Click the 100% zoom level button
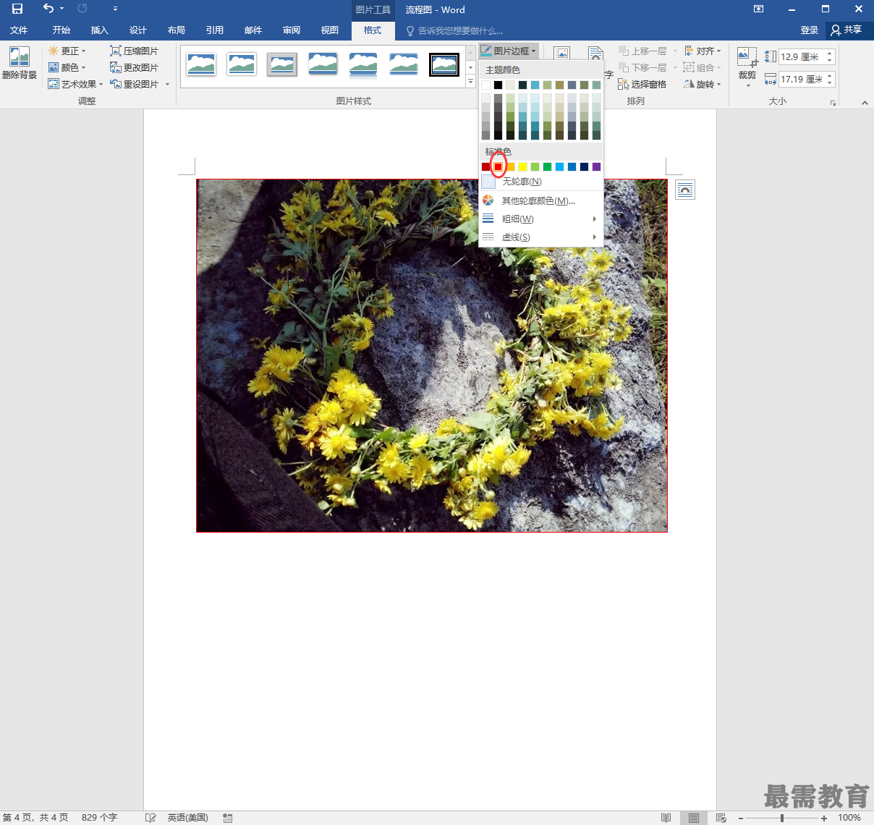The height and width of the screenshot is (825, 874). click(x=849, y=818)
